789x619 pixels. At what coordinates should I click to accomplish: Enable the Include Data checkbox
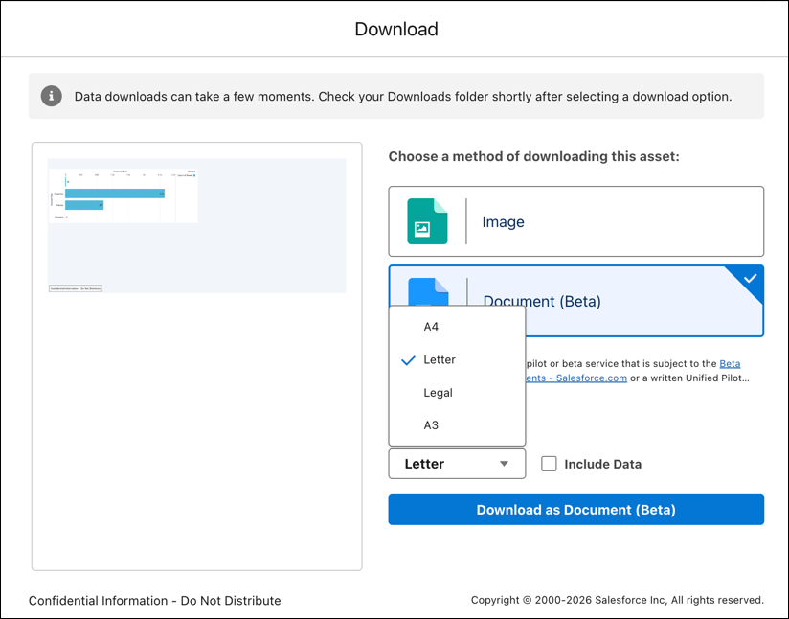tap(549, 464)
